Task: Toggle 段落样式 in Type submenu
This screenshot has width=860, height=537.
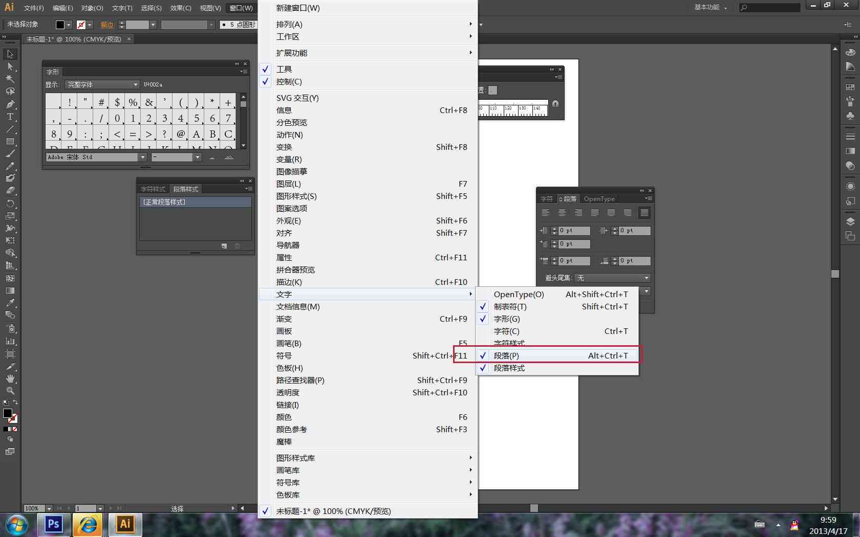Action: pyautogui.click(x=557, y=368)
